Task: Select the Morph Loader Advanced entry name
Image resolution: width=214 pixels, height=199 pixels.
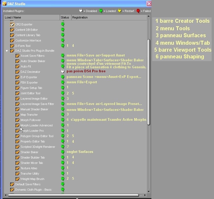Action: point(37,125)
